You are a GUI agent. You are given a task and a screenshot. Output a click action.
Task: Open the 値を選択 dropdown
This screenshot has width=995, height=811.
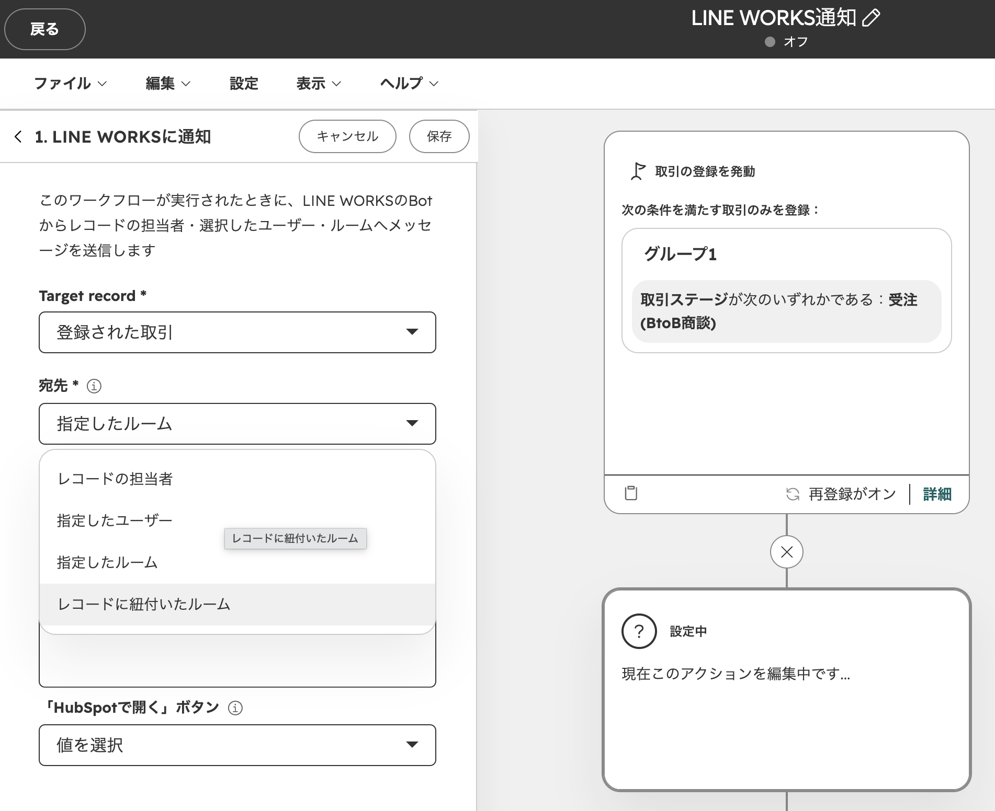point(238,745)
